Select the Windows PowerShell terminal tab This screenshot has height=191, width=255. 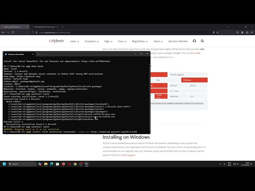click(19, 54)
